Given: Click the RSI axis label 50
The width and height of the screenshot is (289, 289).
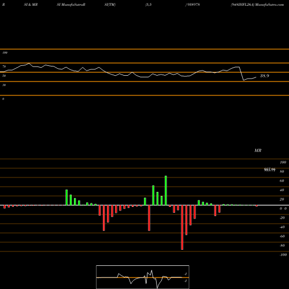Looking at the screenshot, I should click(x=4, y=76).
